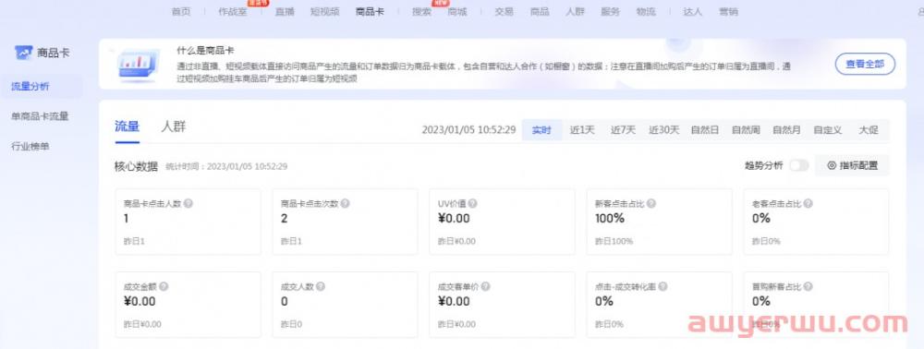
Task: Click the 什么是商品卡 banner title
Action: coord(205,51)
